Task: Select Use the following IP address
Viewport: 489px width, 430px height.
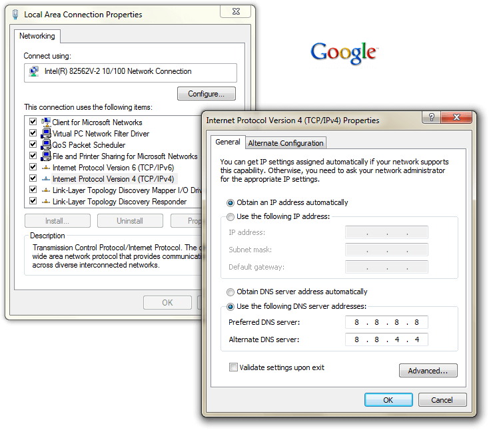Action: tap(230, 216)
